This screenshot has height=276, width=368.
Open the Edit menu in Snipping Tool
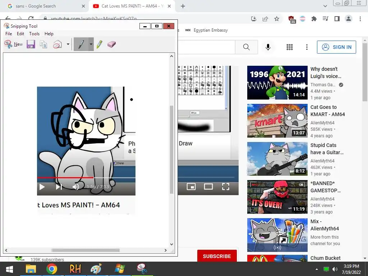pyautogui.click(x=20, y=33)
